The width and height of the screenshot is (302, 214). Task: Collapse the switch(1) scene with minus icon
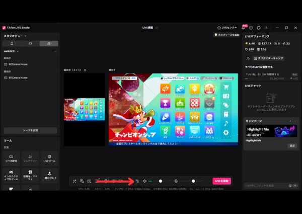click(55, 51)
